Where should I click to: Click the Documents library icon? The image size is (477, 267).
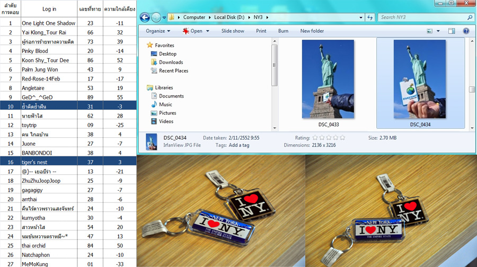pyautogui.click(x=154, y=96)
